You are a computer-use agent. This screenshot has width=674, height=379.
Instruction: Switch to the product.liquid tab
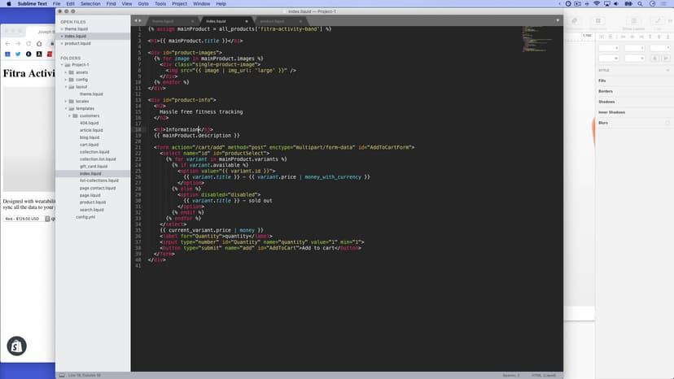[273, 20]
